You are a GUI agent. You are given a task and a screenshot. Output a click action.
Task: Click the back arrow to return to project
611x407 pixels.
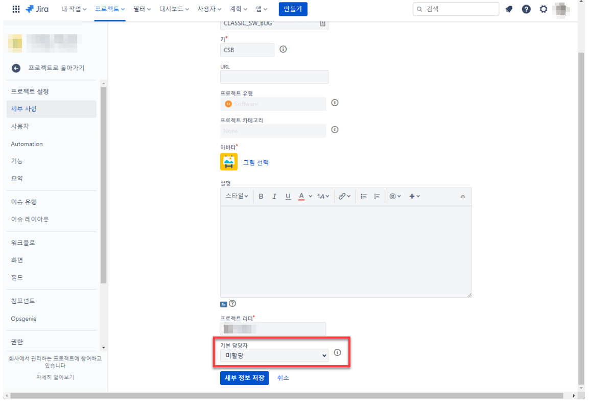coord(16,68)
